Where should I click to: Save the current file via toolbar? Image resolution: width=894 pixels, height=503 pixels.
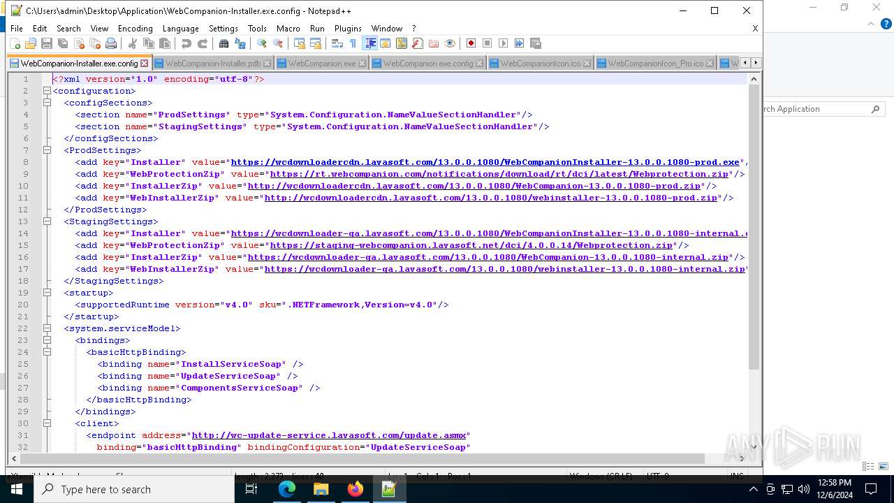tap(47, 43)
